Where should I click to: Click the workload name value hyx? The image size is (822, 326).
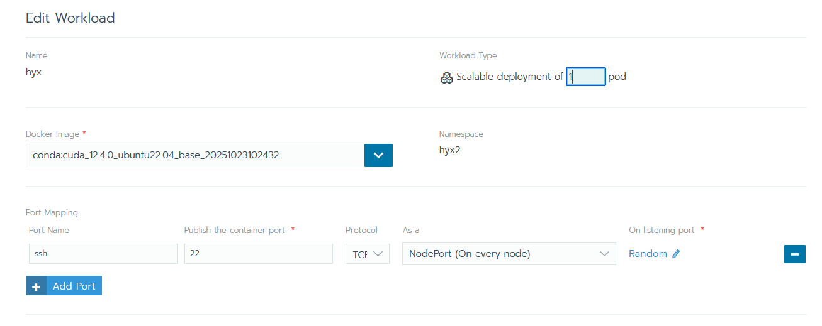click(33, 72)
